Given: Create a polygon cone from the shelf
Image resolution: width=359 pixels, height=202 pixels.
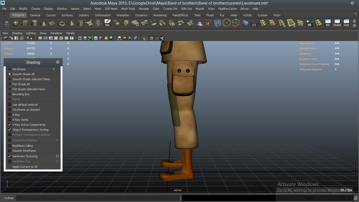Looking at the screenshot, I should (43, 23).
